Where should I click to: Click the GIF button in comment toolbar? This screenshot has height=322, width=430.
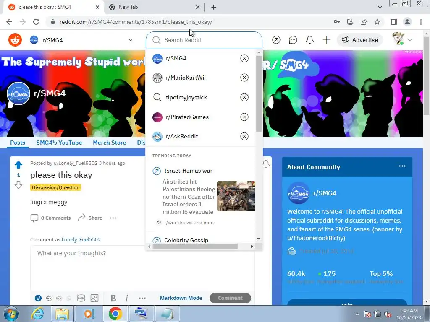[81, 298]
